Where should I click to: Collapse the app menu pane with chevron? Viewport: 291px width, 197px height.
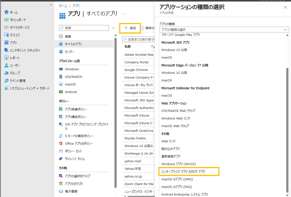click(x=114, y=28)
